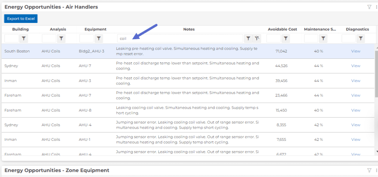View diagnostics for Inman AHU-1
This screenshot has height=177, width=378.
pyautogui.click(x=355, y=140)
